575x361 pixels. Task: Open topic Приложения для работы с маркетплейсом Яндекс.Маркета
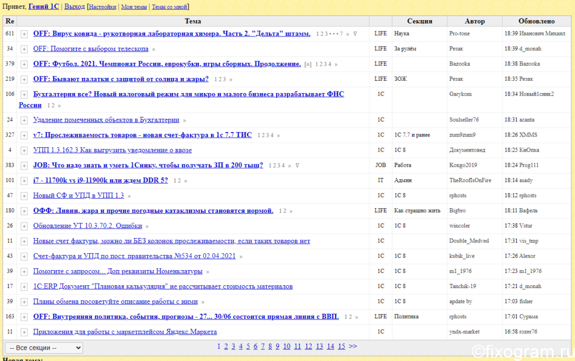125,332
